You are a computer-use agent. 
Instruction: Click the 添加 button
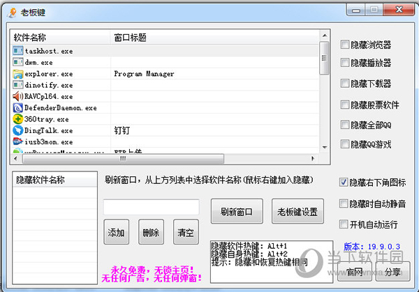(x=116, y=232)
